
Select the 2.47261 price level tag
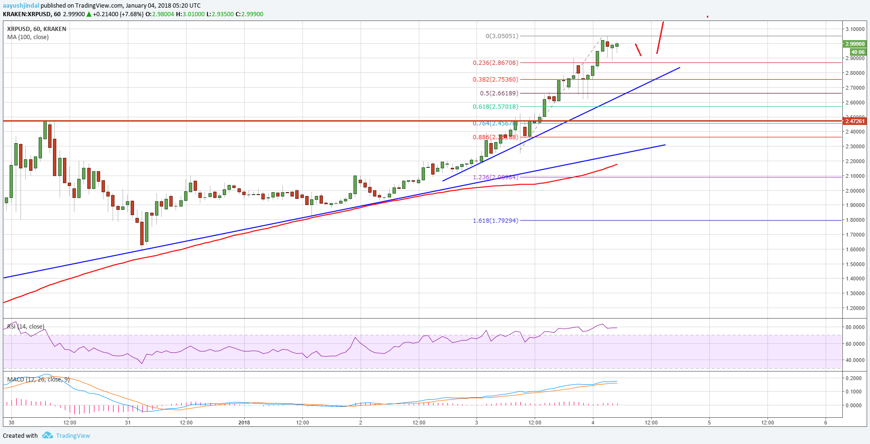coord(854,122)
